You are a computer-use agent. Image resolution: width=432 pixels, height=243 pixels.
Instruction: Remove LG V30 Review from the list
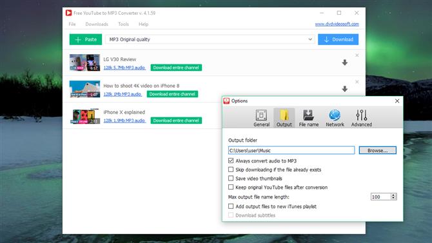coord(357,55)
